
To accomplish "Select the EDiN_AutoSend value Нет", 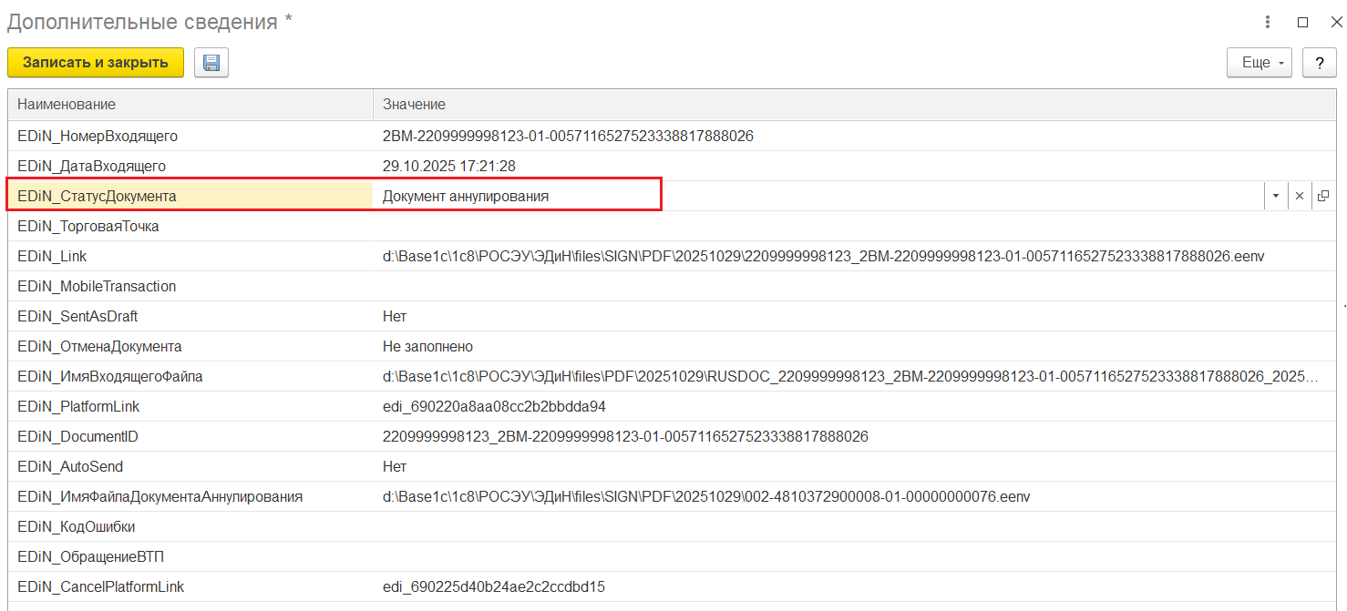I will [x=395, y=466].
